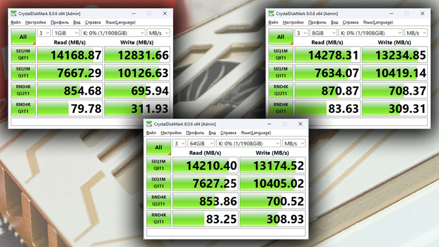Start the All benchmark in the 64GiB window

[x=159, y=147]
